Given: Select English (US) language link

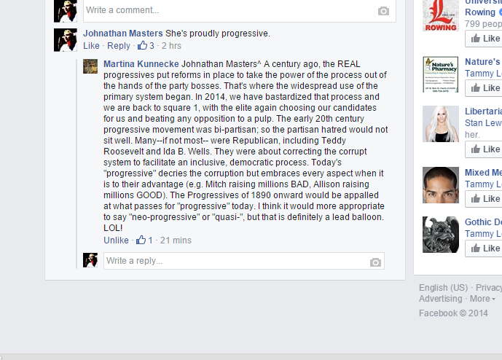Looking at the screenshot, I should [443, 288].
